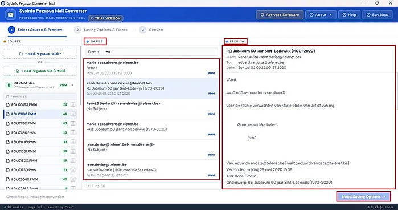Open the About dropdown menu
This screenshot has width=398, height=210.
point(321,15)
